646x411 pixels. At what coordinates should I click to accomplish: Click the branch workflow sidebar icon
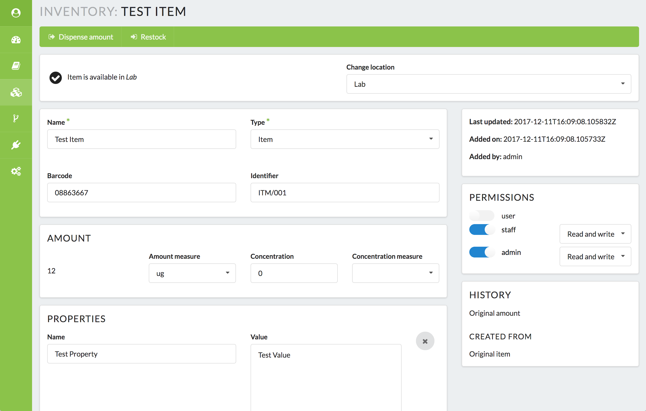pyautogui.click(x=16, y=118)
